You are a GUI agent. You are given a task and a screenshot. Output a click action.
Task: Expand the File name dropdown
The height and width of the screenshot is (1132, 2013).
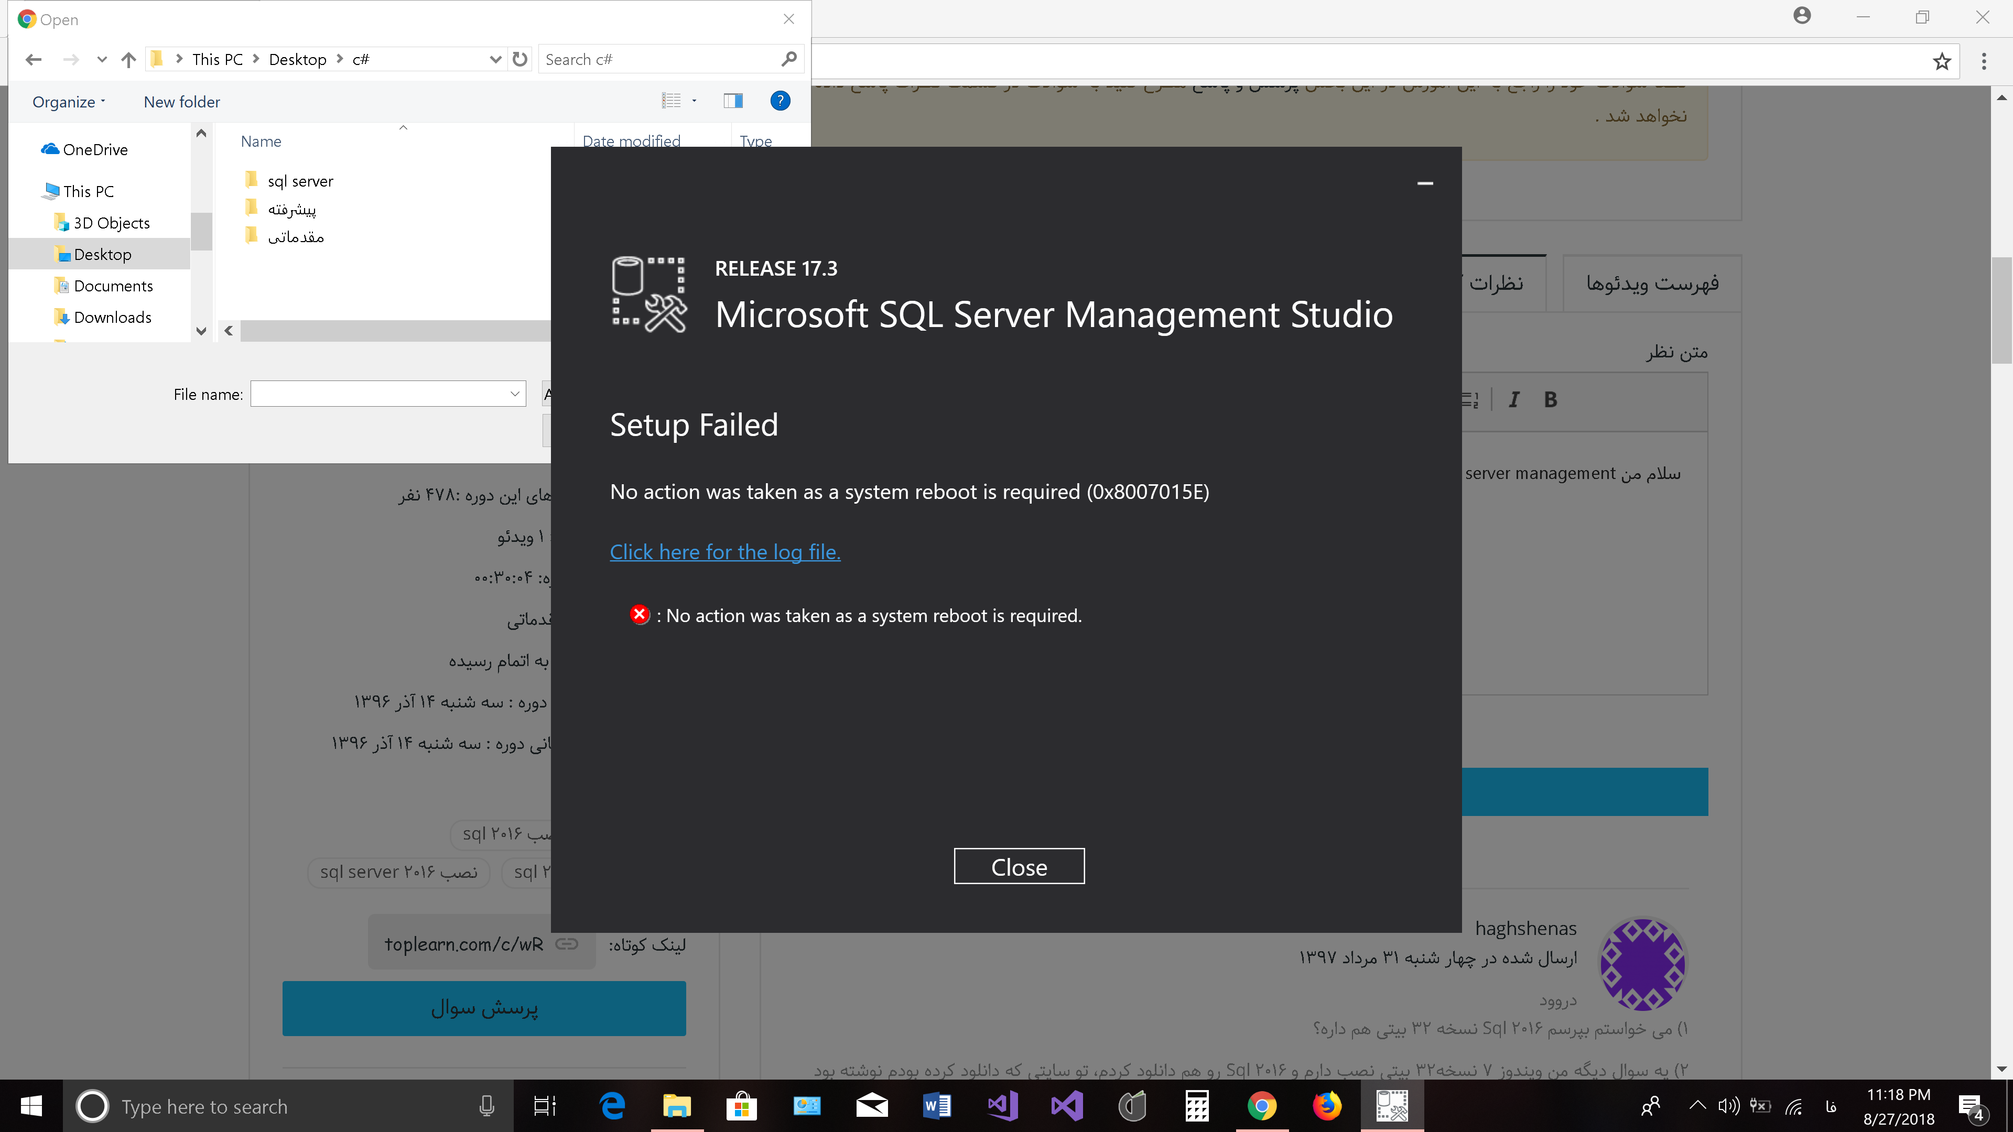515,394
